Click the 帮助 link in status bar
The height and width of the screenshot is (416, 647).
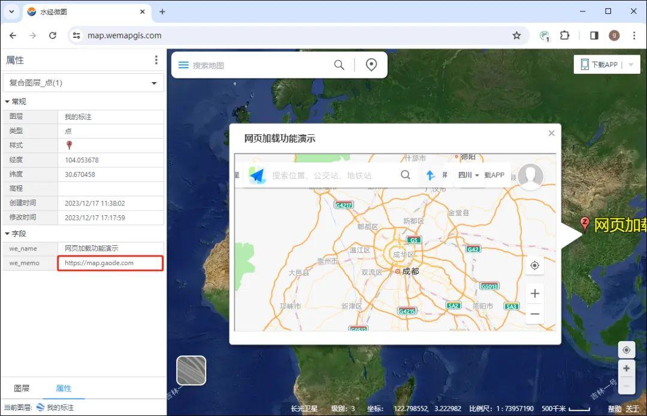[x=615, y=409]
